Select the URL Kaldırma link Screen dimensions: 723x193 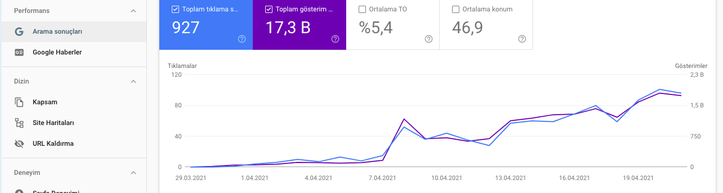(x=53, y=144)
